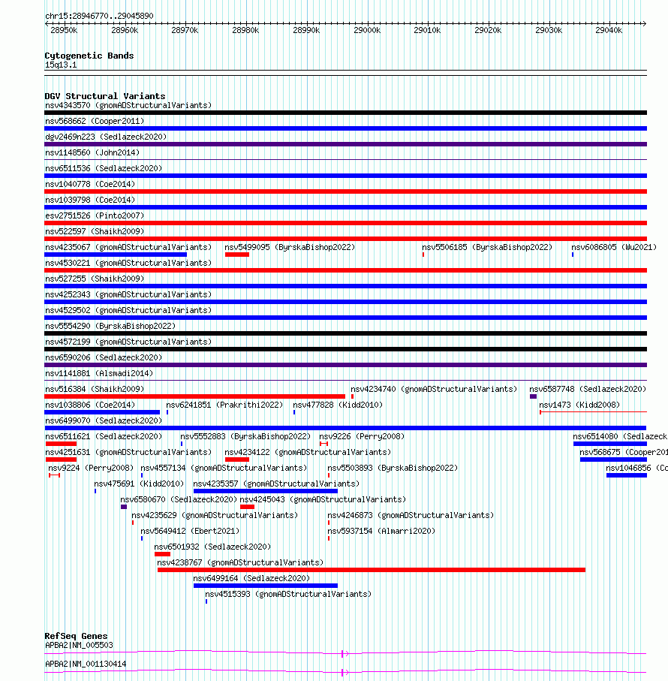The height and width of the screenshot is (681, 668).
Task: Click the DGV Structural Variants track title
Action: [104, 96]
